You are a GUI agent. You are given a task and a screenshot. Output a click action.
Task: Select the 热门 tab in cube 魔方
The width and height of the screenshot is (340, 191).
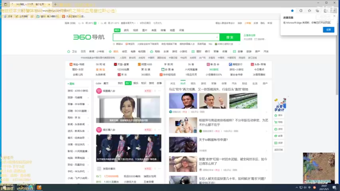128,83
